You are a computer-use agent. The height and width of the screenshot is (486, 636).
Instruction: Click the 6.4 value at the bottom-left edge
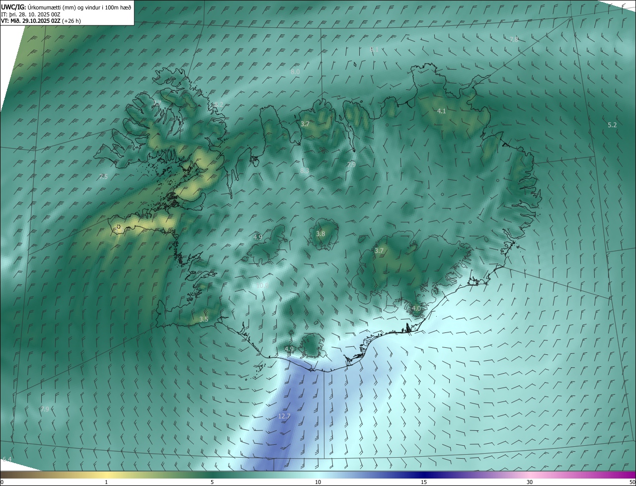tap(7, 459)
